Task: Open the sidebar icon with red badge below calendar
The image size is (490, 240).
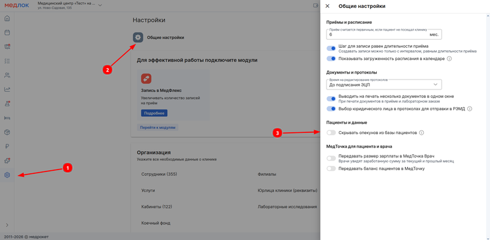Action: tap(7, 47)
